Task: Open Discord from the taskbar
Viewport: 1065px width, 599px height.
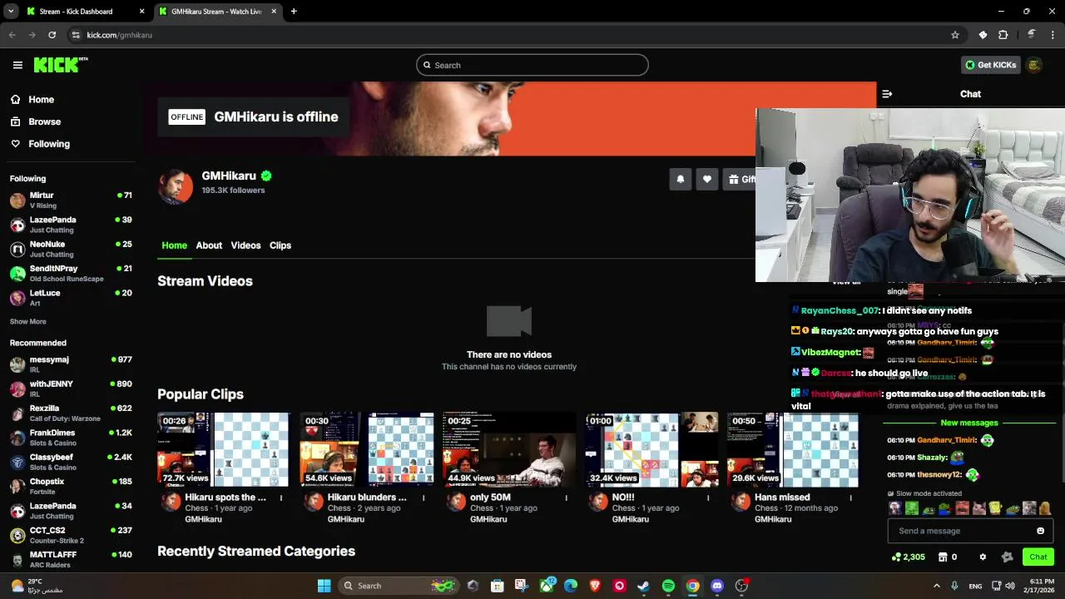Action: point(717,586)
